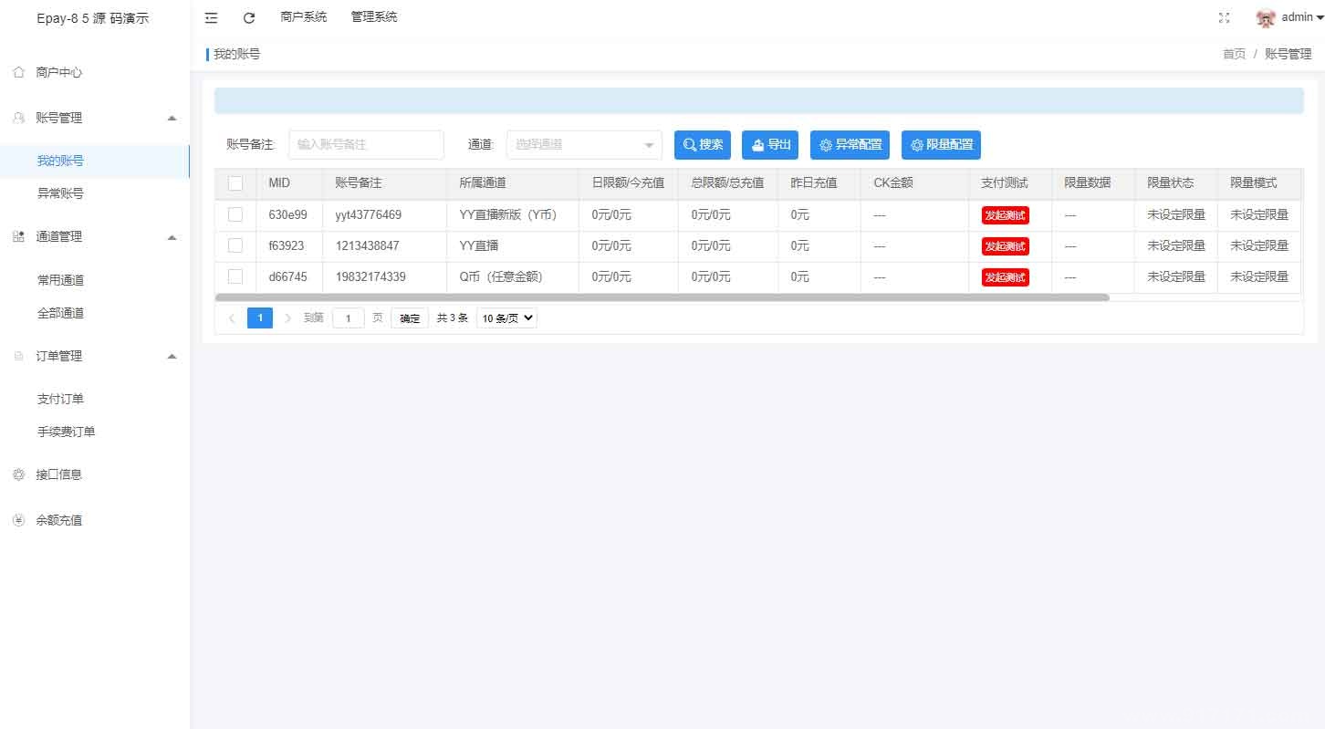Check the row d66745 checkbox

pos(235,276)
